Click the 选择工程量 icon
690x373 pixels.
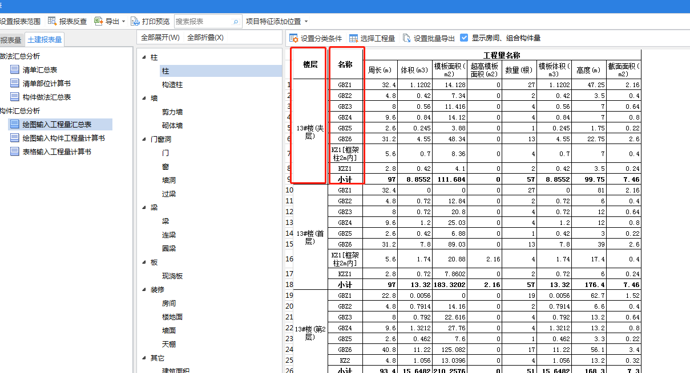point(354,38)
